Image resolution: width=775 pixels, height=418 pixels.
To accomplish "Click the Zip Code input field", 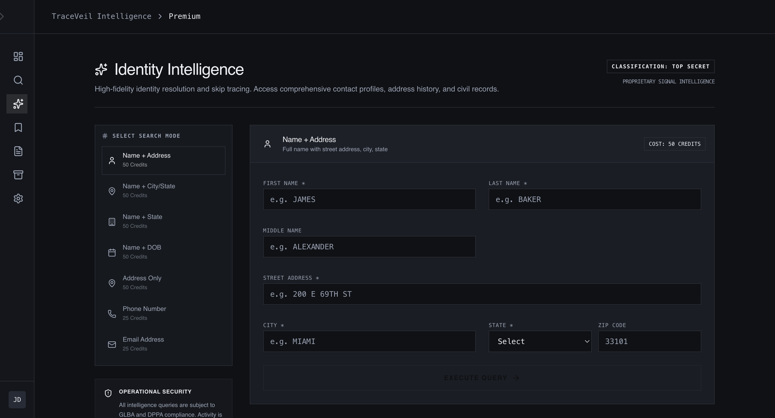I will [x=649, y=341].
